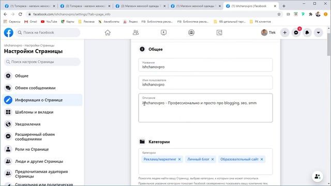The image size is (331, 186).
Task: Open Уведомления settings section
Action: [x=42, y=124]
